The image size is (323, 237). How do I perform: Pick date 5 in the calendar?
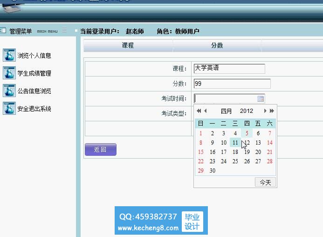[x=247, y=133]
